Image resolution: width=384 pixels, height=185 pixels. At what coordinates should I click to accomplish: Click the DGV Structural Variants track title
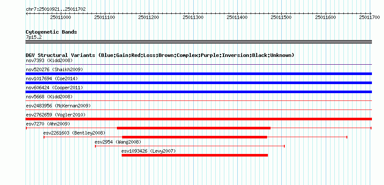[160, 55]
